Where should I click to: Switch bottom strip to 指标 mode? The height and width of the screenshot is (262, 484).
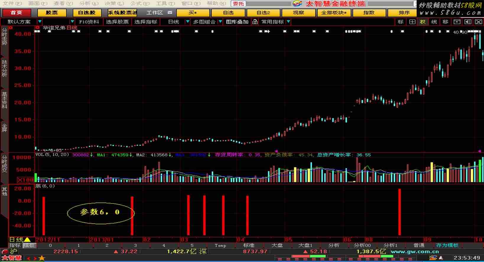[x=15, y=245]
